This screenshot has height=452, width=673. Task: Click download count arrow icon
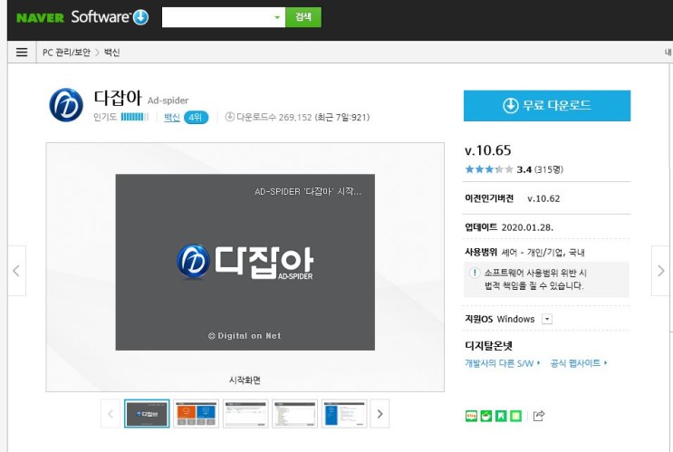point(230,117)
